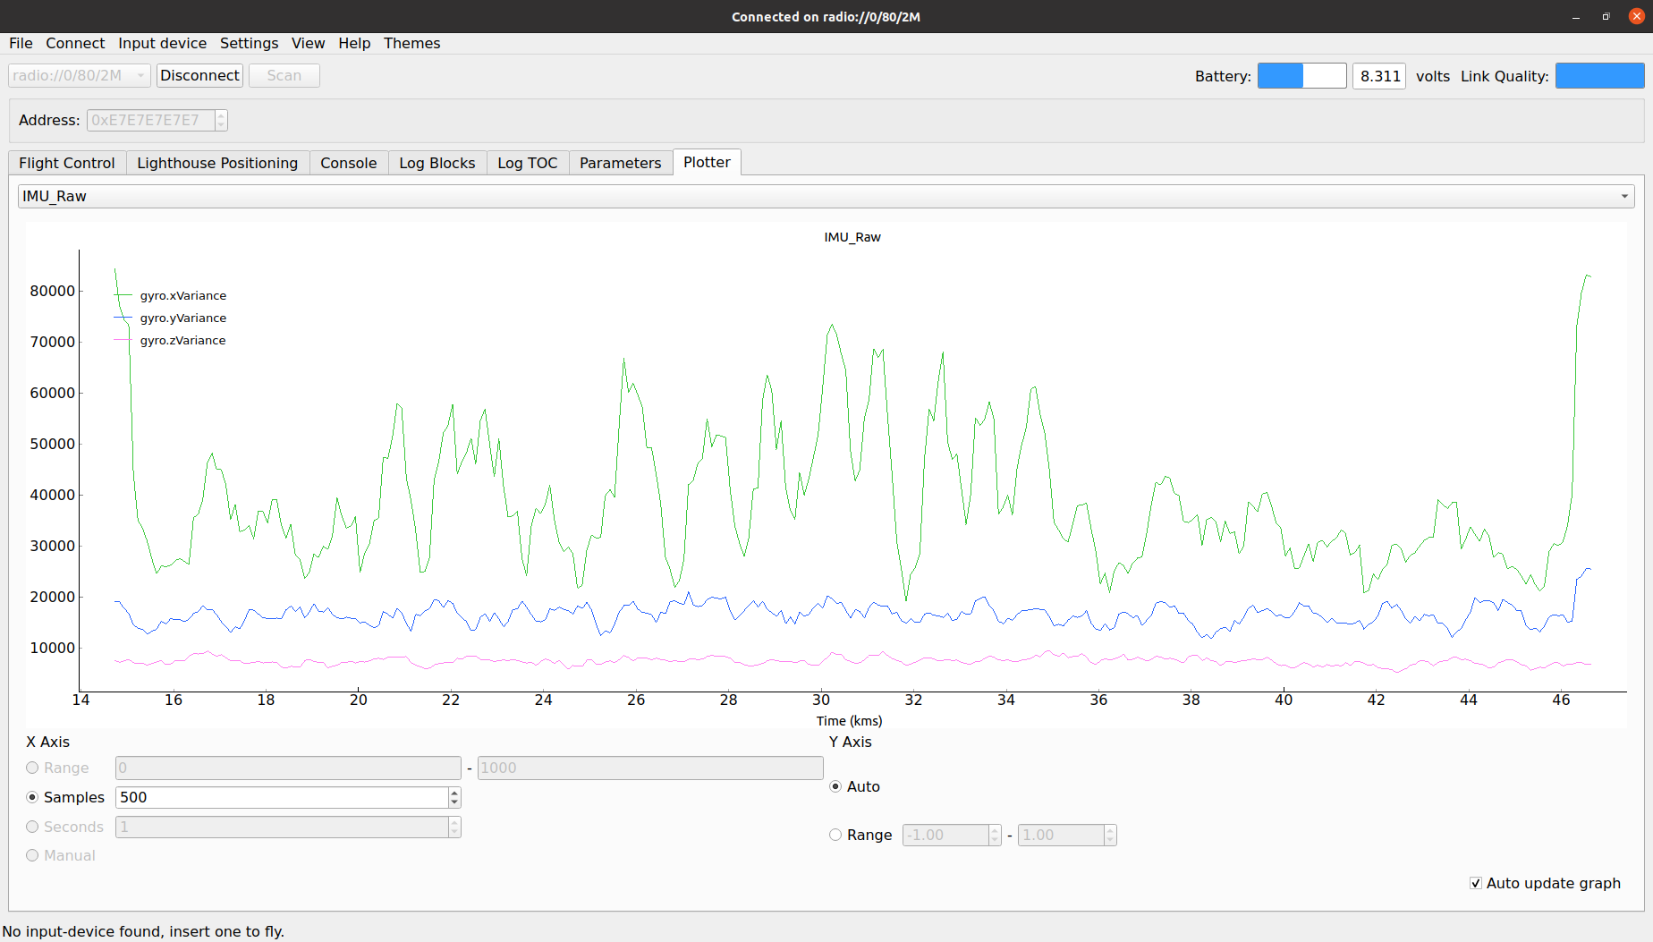Select the Y Axis Range radio option
The image size is (1653, 942).
click(835, 835)
